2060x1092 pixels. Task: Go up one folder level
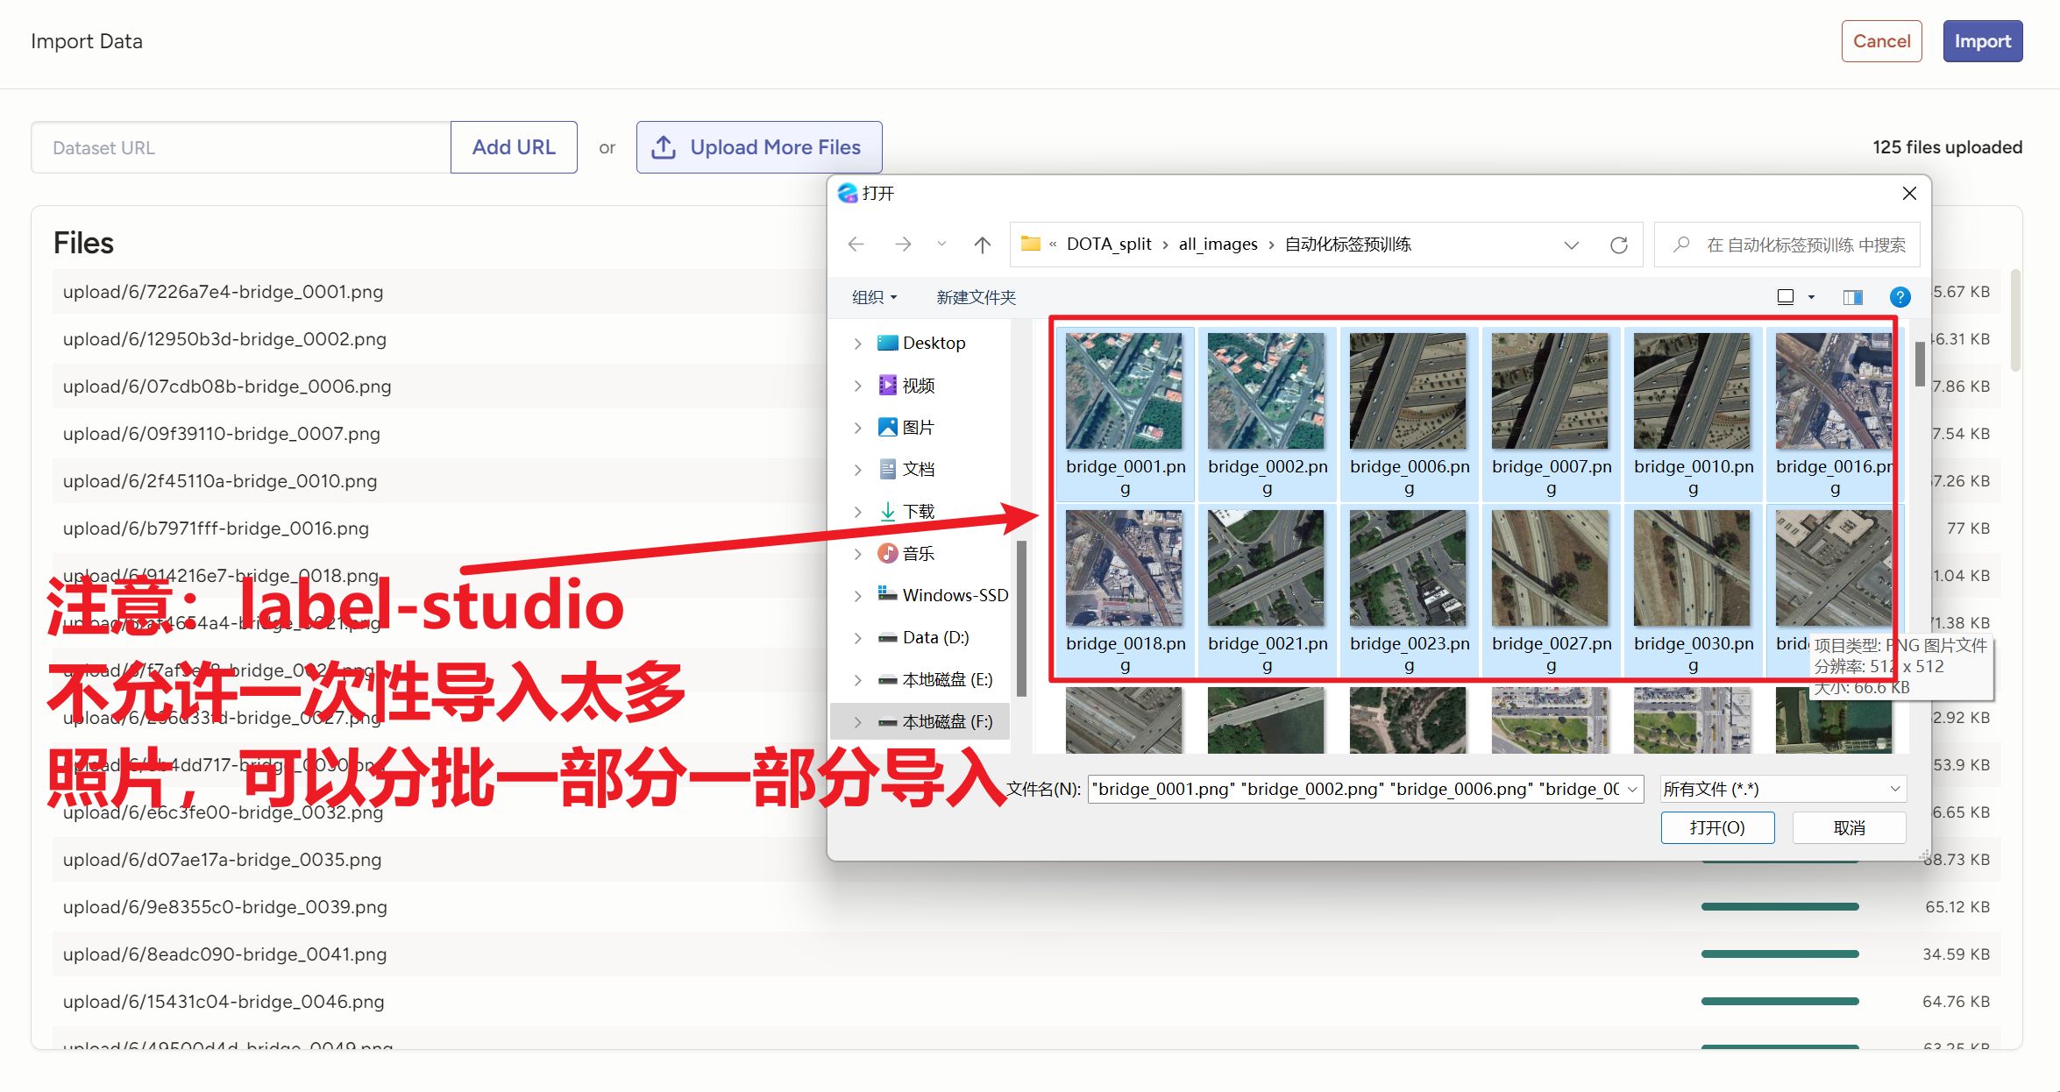click(x=982, y=245)
